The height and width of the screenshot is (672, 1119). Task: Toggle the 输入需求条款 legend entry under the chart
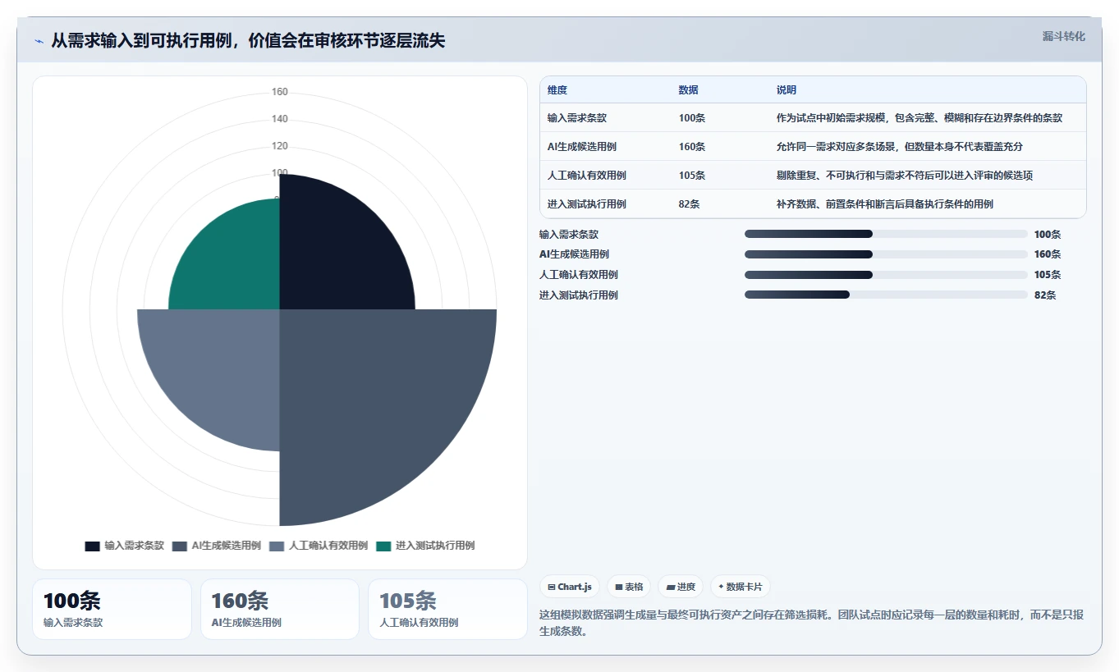coord(125,546)
